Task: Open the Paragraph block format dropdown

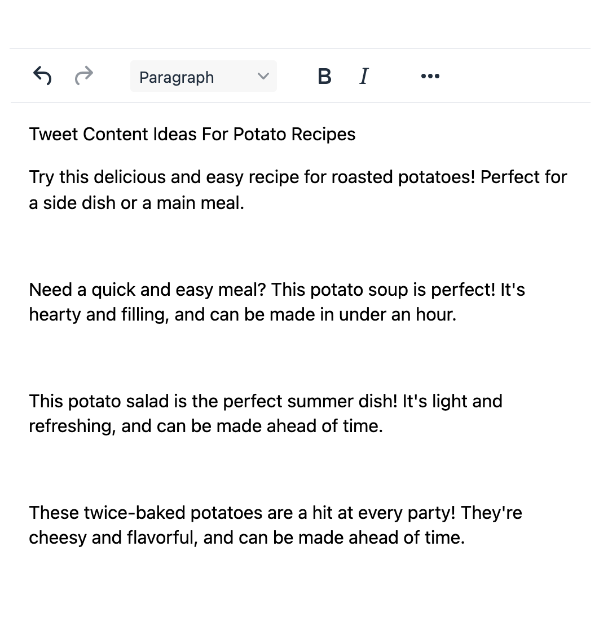Action: [203, 77]
